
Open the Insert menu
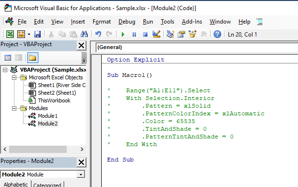[78, 22]
